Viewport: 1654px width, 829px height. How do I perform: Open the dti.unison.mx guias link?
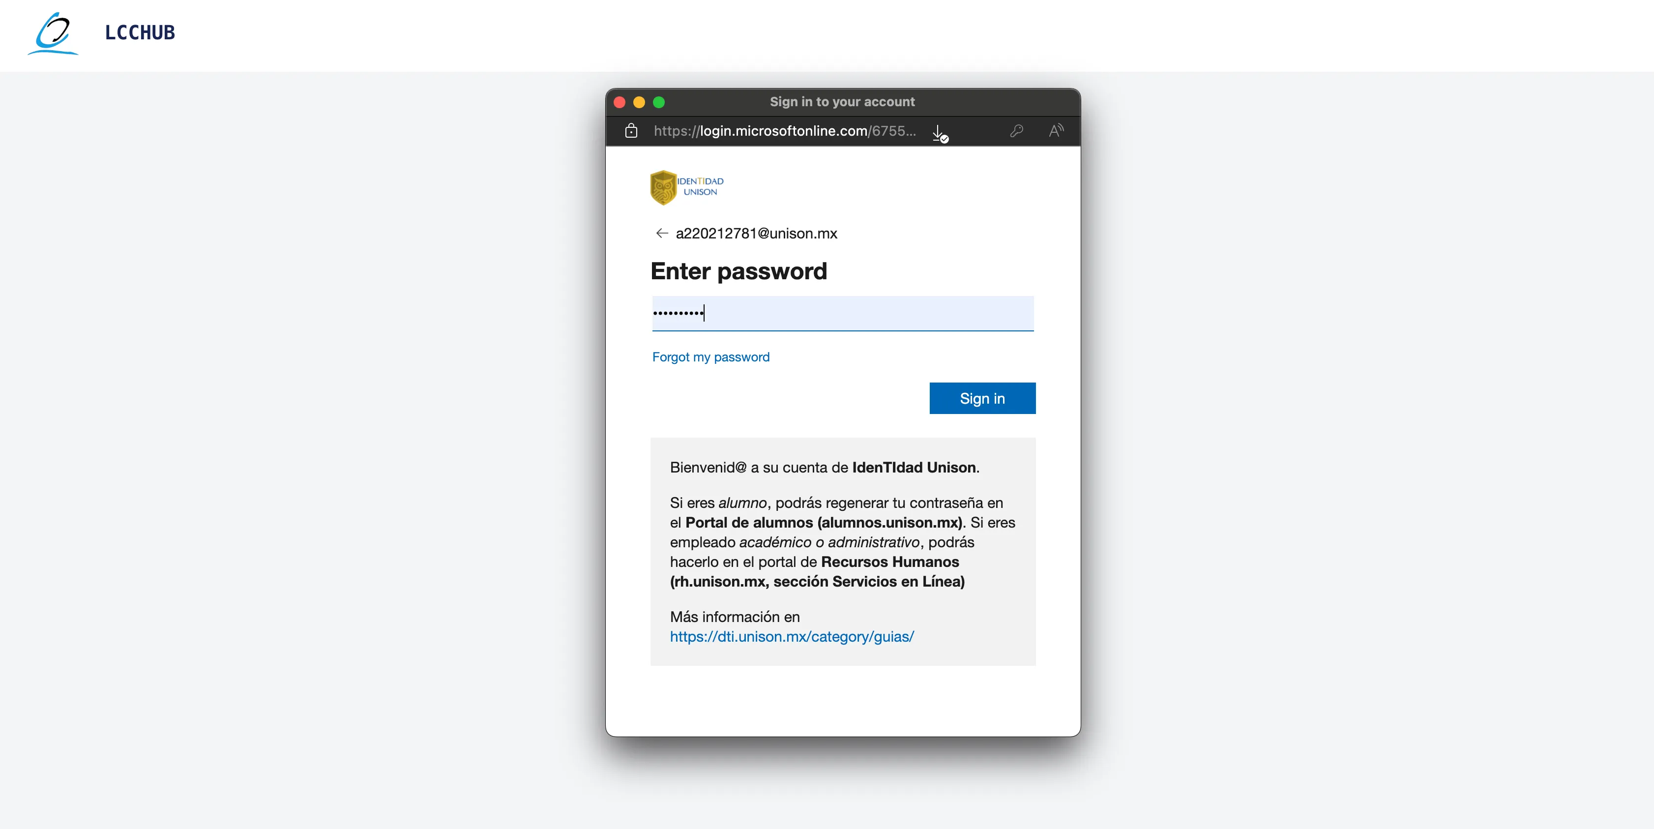tap(792, 636)
